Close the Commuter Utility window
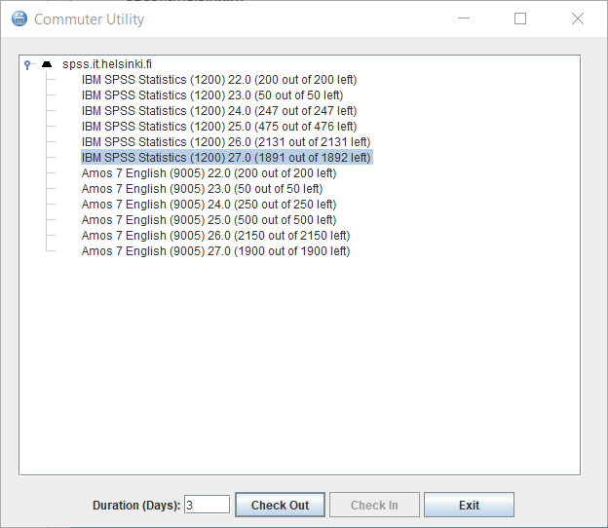Viewport: 608px width, 528px height. coord(578,19)
